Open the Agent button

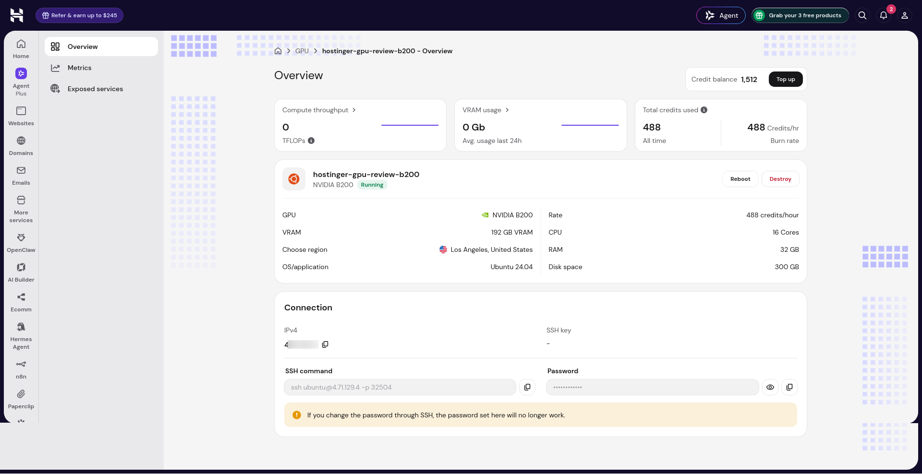pyautogui.click(x=721, y=15)
